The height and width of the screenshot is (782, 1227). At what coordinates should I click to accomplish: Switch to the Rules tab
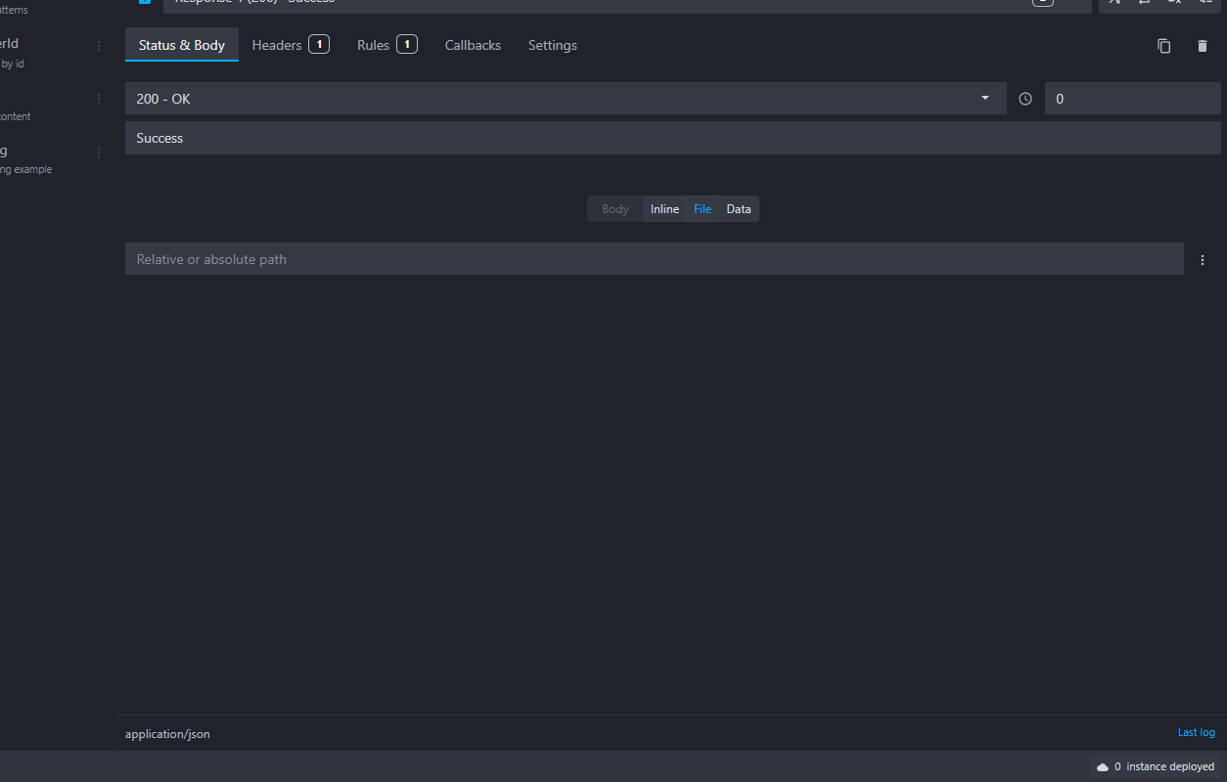373,45
